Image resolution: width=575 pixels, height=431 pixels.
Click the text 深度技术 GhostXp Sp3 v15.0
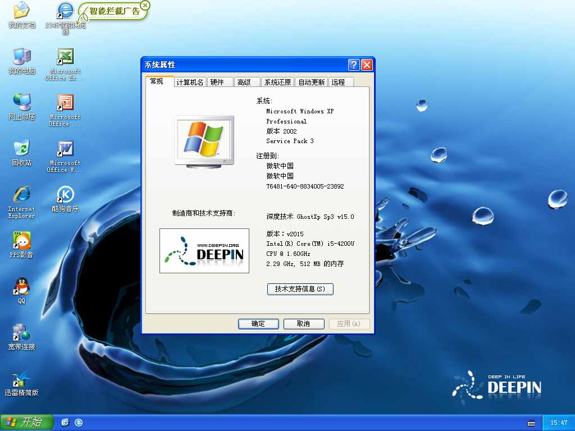point(310,217)
